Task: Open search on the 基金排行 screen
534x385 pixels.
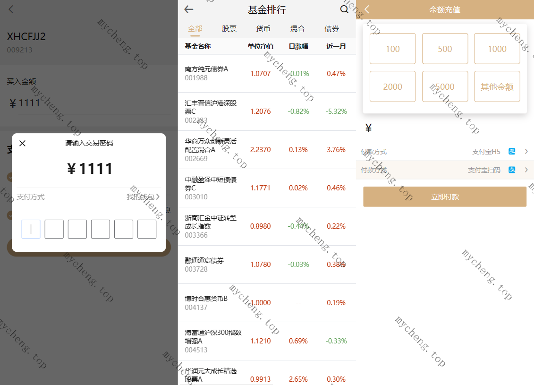Action: [x=344, y=9]
